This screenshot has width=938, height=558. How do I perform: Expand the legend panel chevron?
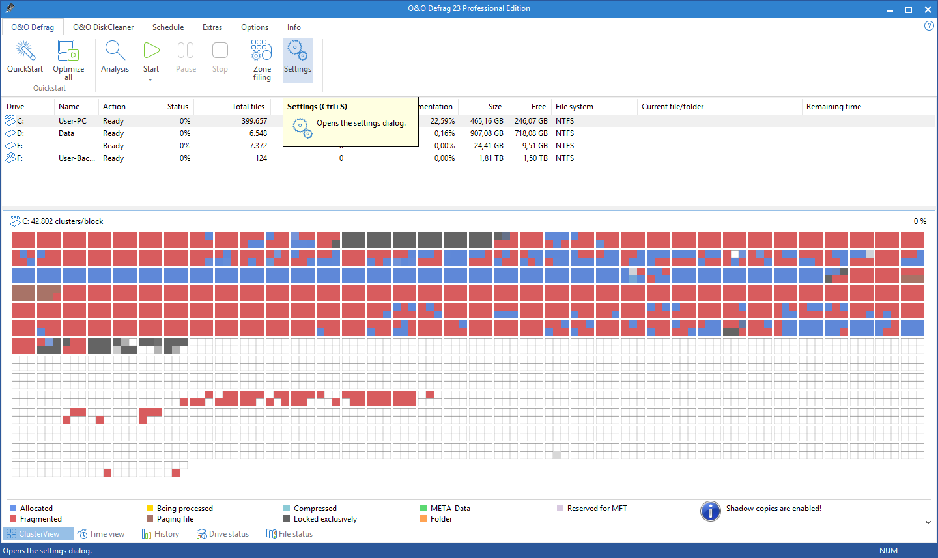coord(928,522)
